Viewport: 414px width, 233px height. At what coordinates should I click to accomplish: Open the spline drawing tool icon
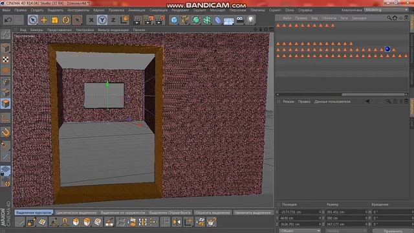[x=185, y=20]
